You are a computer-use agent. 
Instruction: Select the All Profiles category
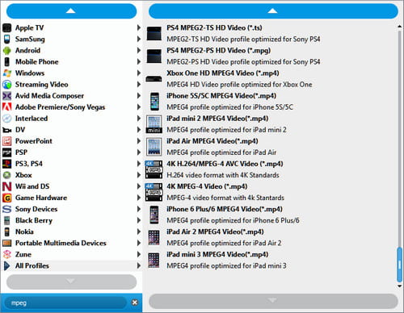(71, 265)
